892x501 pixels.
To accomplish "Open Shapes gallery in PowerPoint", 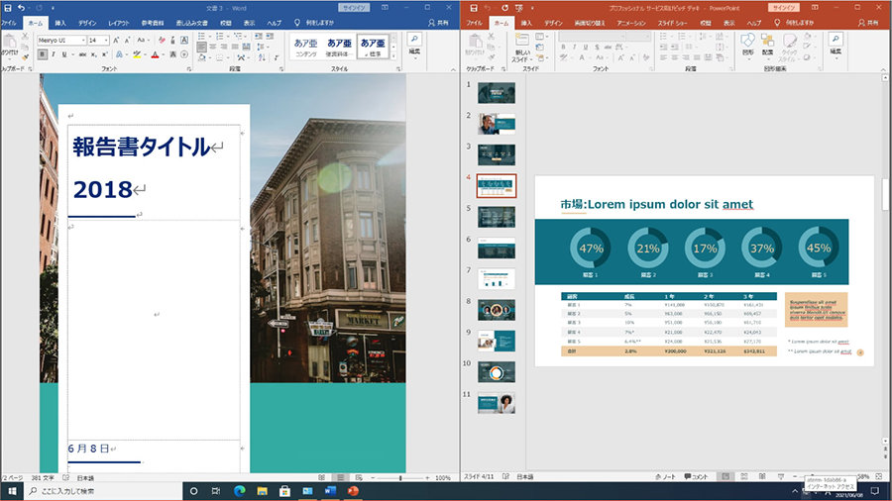I will [x=748, y=45].
